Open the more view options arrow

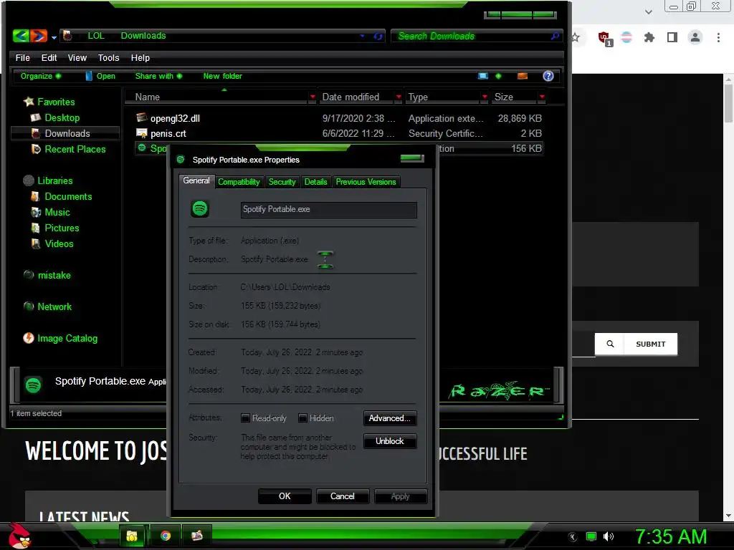tap(498, 76)
